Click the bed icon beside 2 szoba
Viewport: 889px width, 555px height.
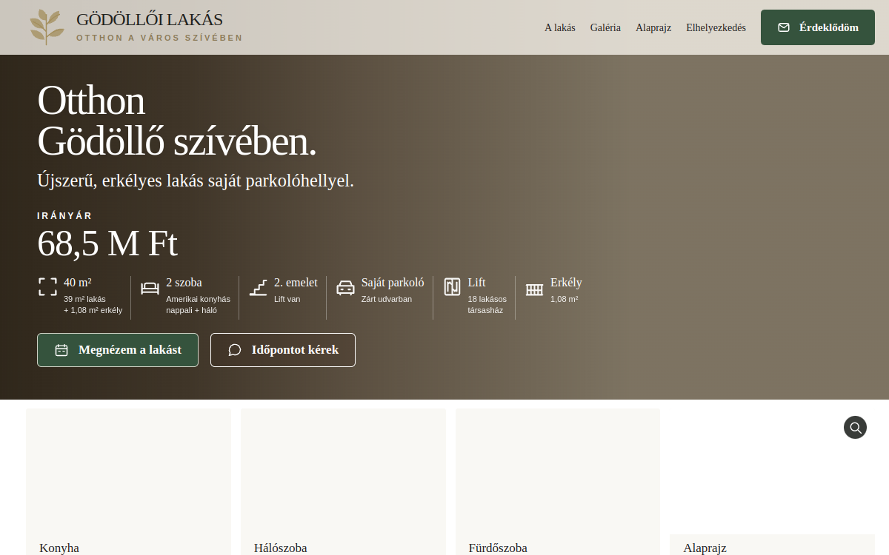[x=150, y=287]
